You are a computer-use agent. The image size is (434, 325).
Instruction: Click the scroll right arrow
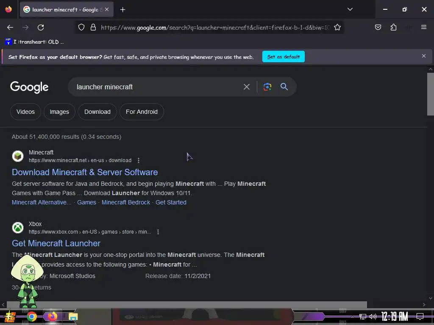pos(424,305)
